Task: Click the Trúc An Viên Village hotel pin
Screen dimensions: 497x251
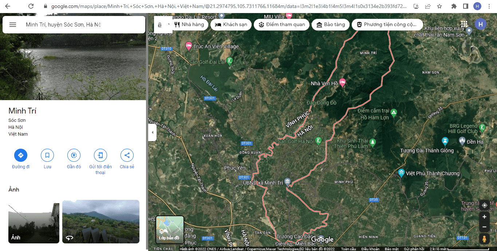Action: (x=189, y=46)
